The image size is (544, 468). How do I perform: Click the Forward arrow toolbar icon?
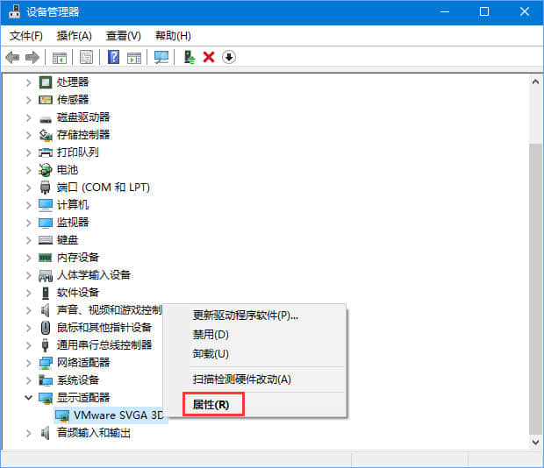[x=32, y=57]
